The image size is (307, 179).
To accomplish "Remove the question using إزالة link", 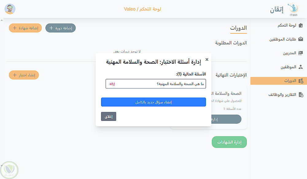I will tap(112, 84).
